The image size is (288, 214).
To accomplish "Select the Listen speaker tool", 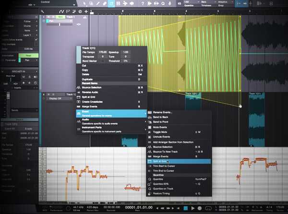I will (132, 3).
